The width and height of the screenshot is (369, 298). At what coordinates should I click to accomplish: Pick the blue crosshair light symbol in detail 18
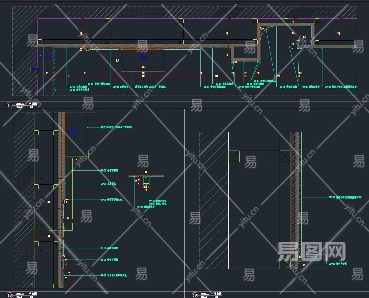coord(72,132)
